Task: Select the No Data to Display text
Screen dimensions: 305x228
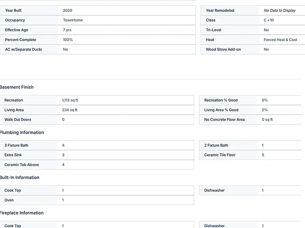Action: pyautogui.click(x=280, y=10)
